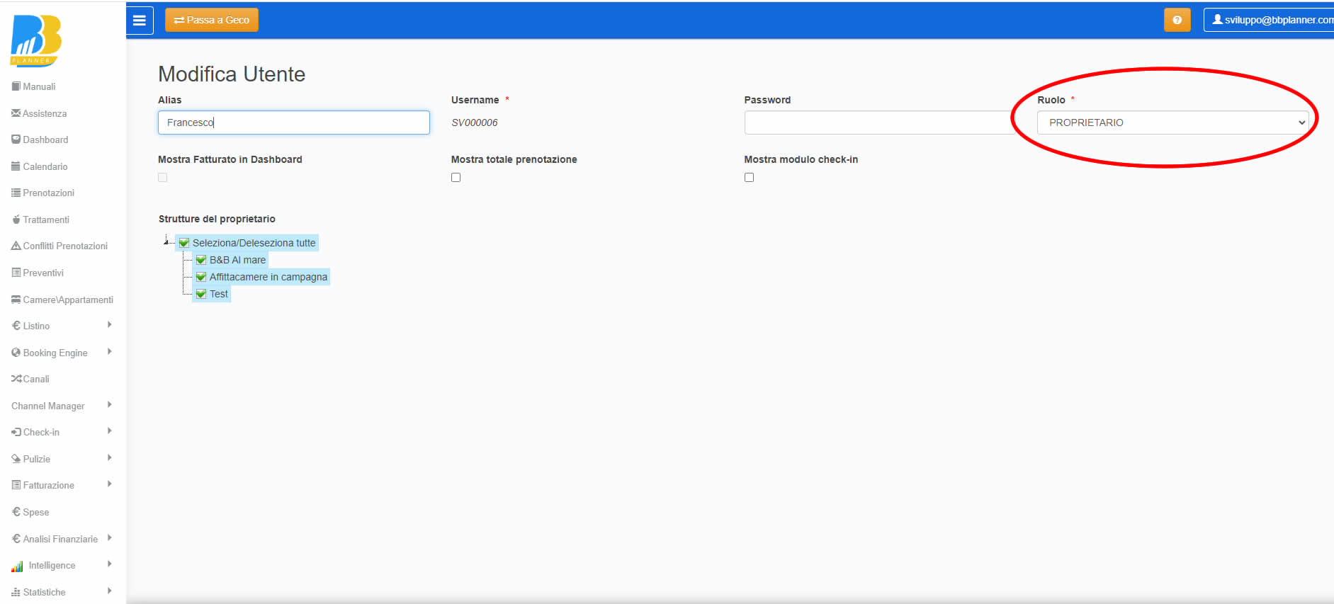Click the Canali shuffle icon

click(x=16, y=379)
